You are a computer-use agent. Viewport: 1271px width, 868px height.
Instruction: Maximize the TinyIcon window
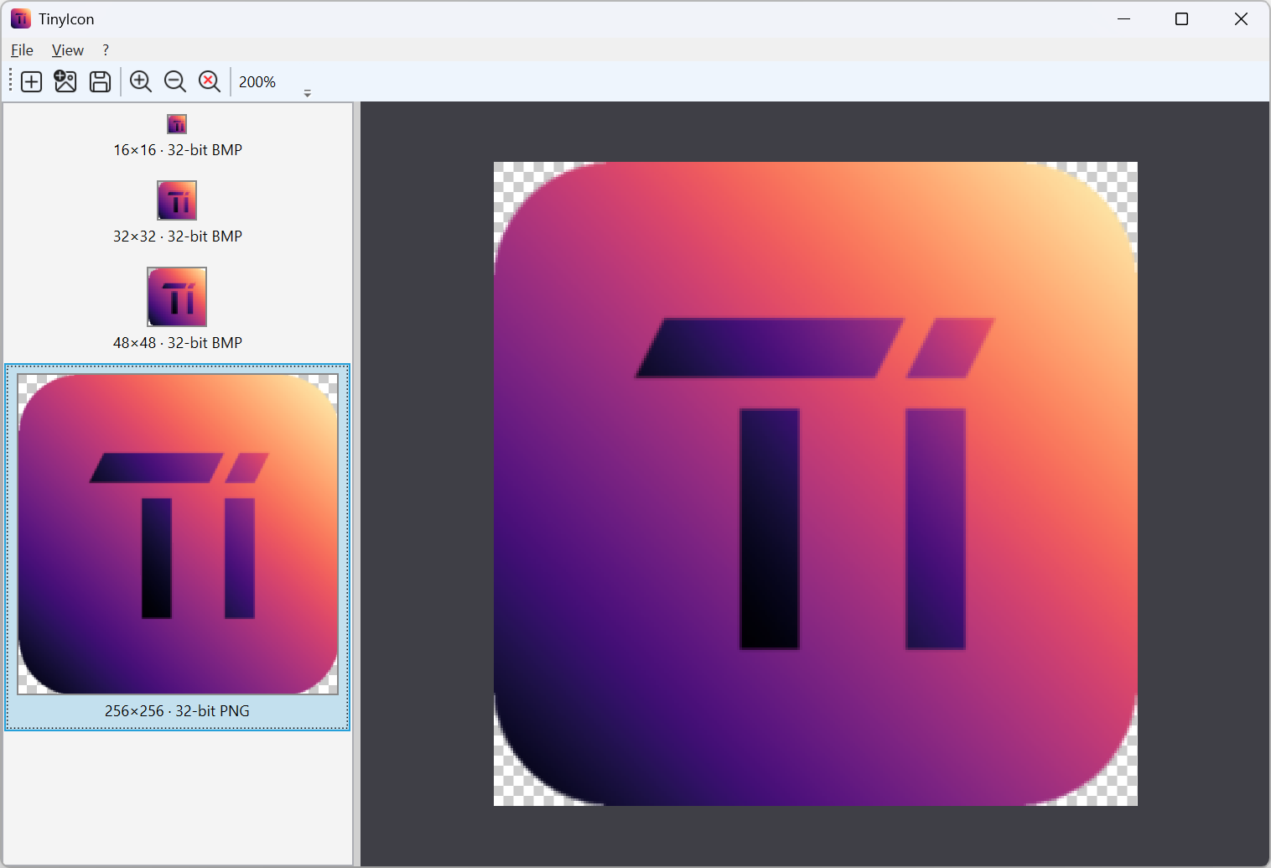pos(1182,18)
